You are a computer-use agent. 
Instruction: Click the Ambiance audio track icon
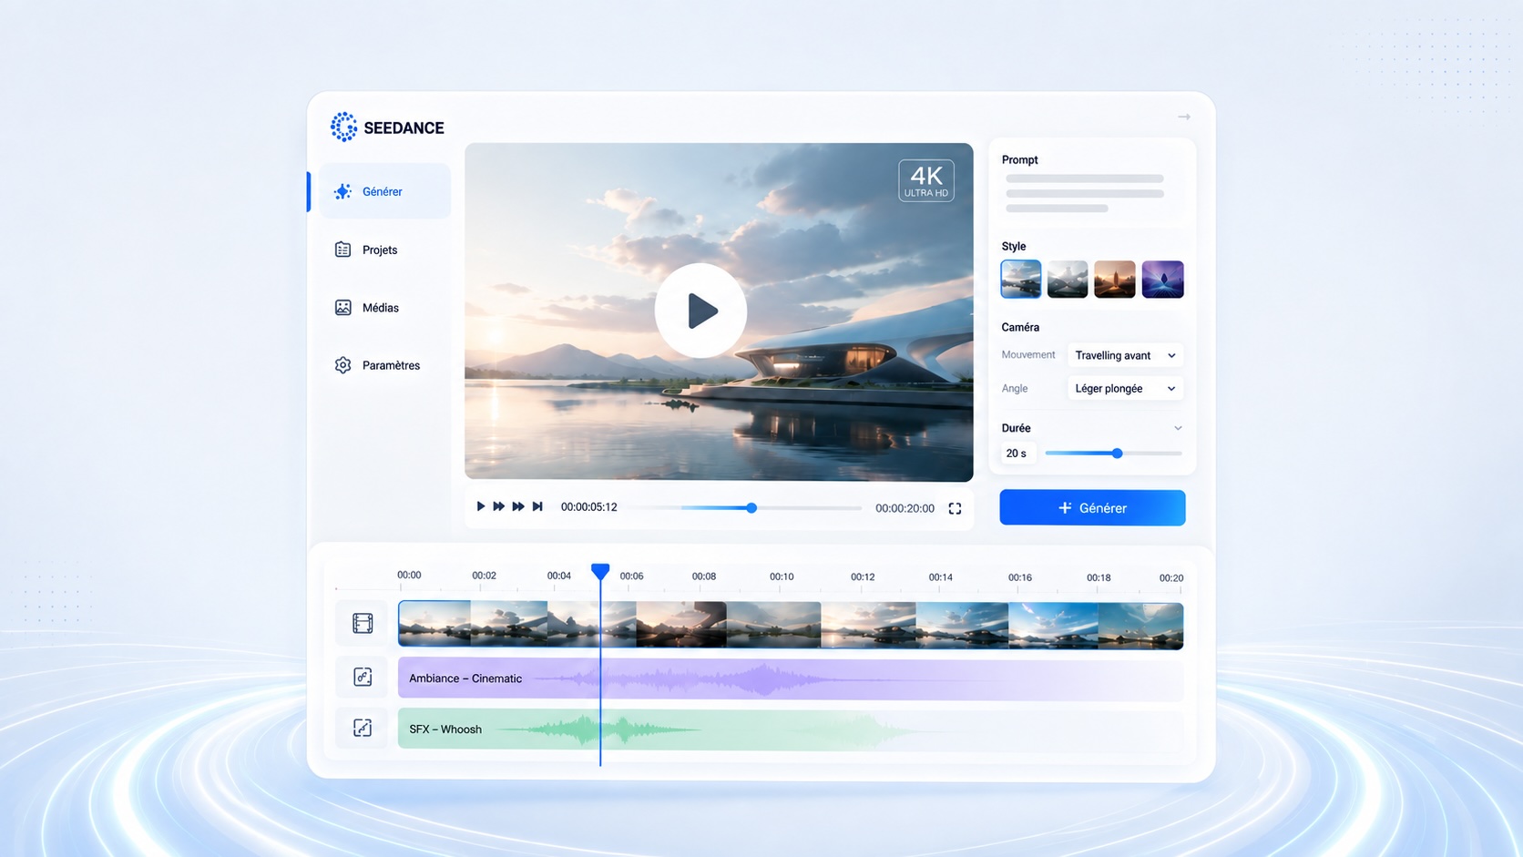(x=363, y=677)
